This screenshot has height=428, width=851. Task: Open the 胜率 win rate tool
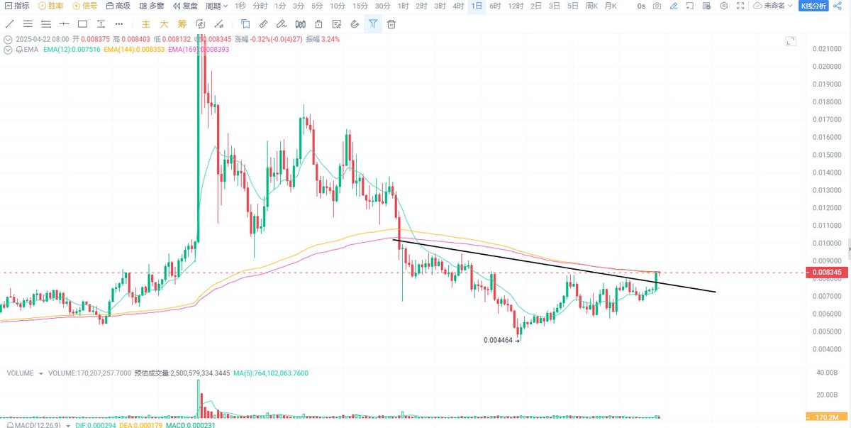click(51, 6)
